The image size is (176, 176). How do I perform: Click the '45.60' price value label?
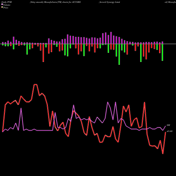tap(170, 131)
